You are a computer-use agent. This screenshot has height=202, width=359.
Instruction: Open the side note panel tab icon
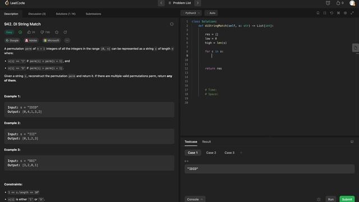tap(355, 48)
